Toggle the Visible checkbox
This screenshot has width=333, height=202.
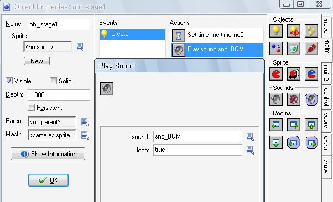(9, 81)
